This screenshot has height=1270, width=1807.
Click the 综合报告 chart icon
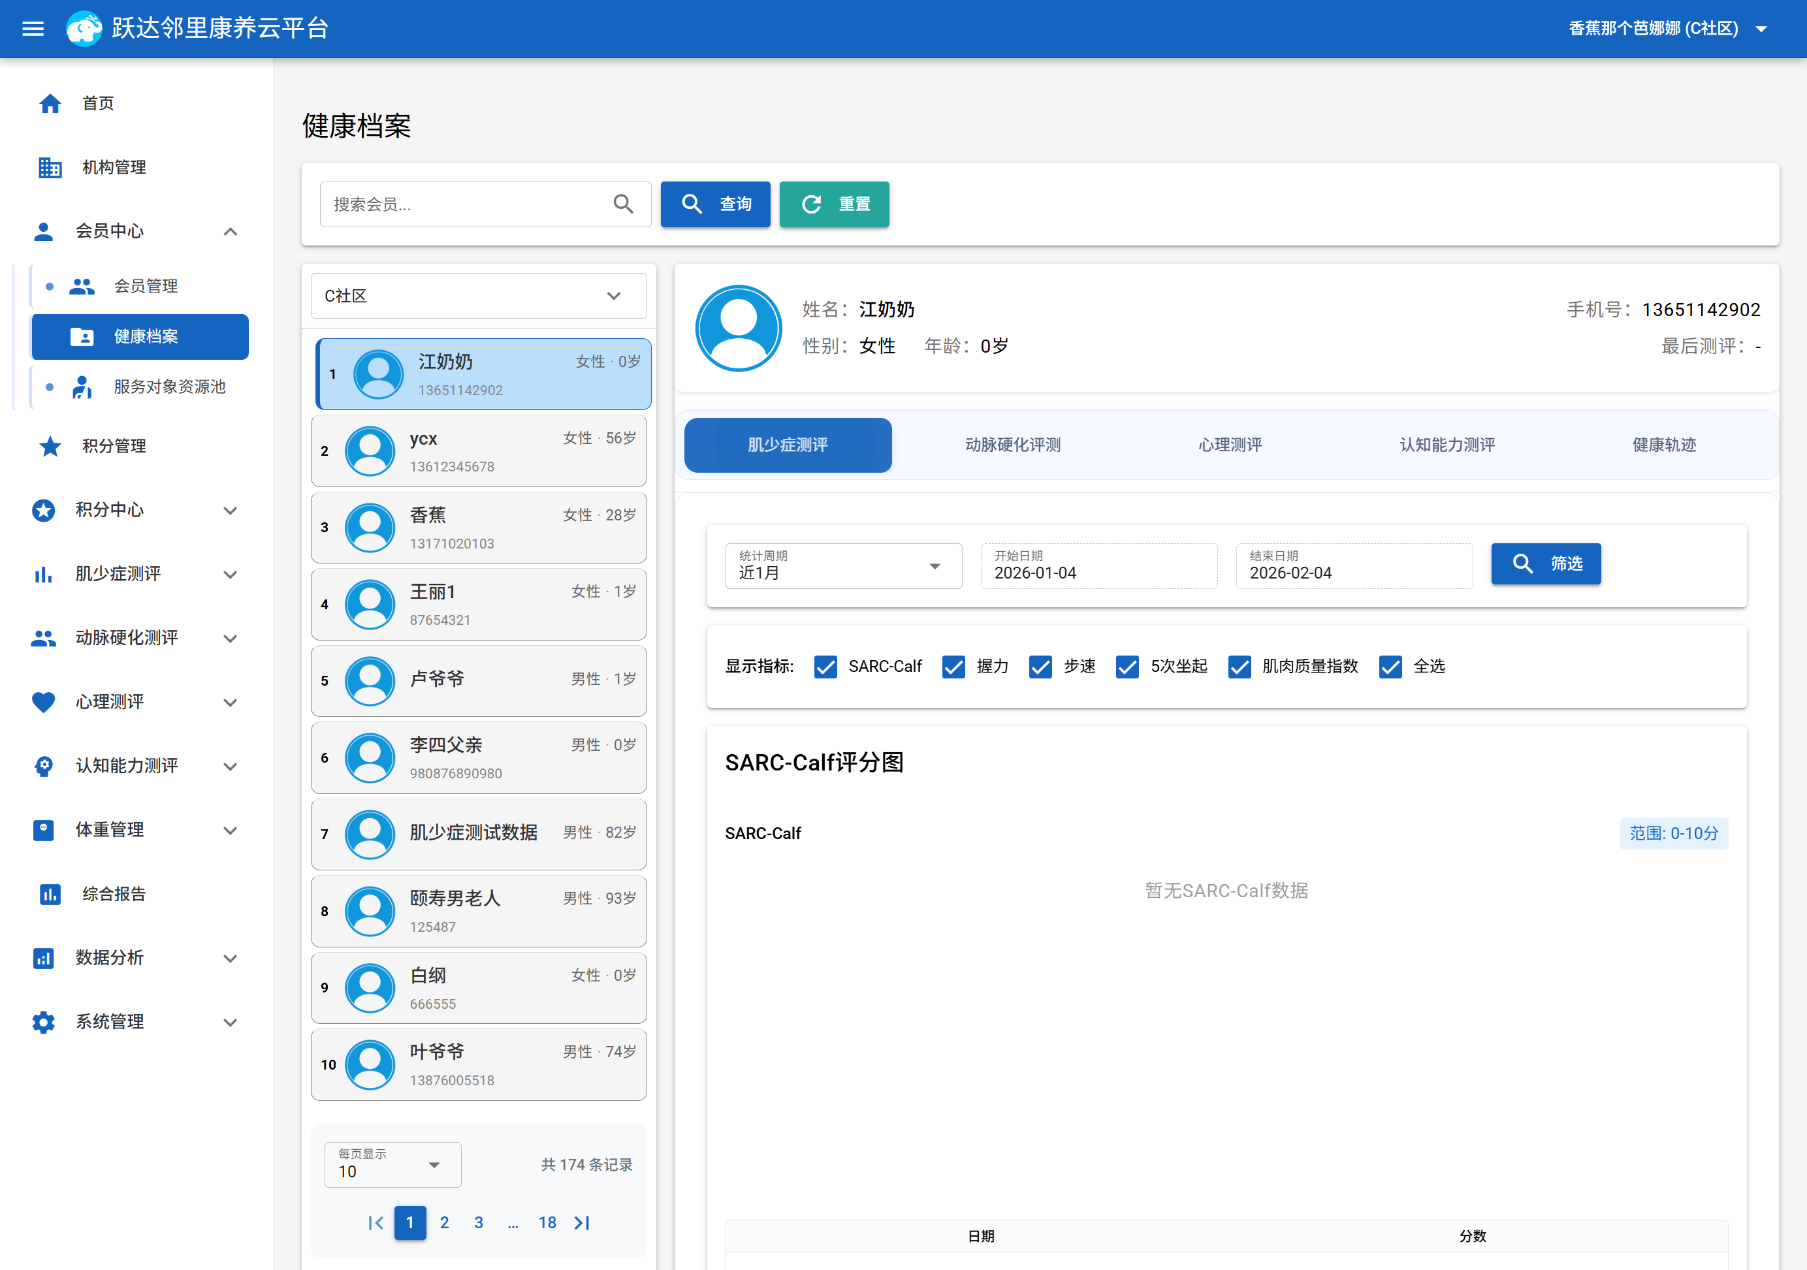click(x=50, y=894)
